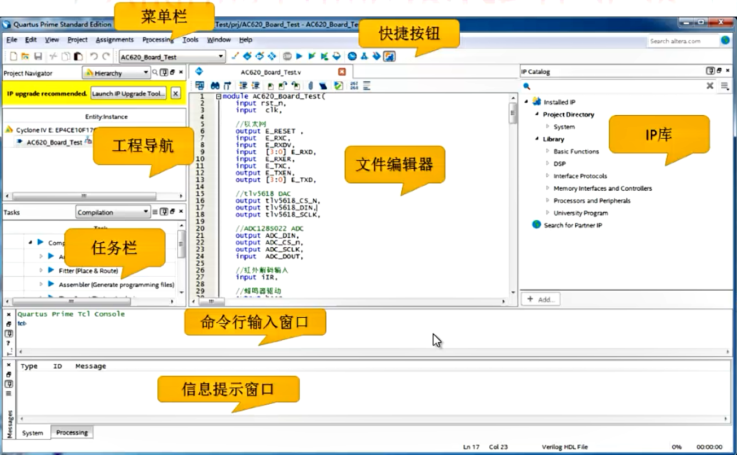Expand the Assembler task row
The image size is (737, 455).
(x=41, y=284)
